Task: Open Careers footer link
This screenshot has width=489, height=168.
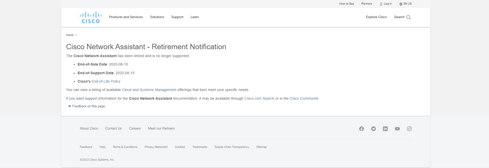Action: point(135,128)
